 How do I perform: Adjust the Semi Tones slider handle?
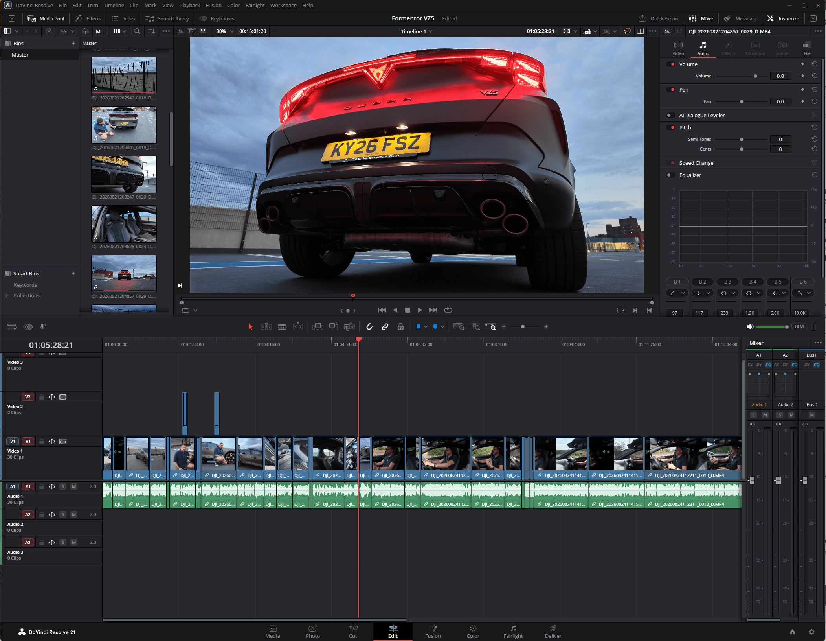pyautogui.click(x=742, y=139)
